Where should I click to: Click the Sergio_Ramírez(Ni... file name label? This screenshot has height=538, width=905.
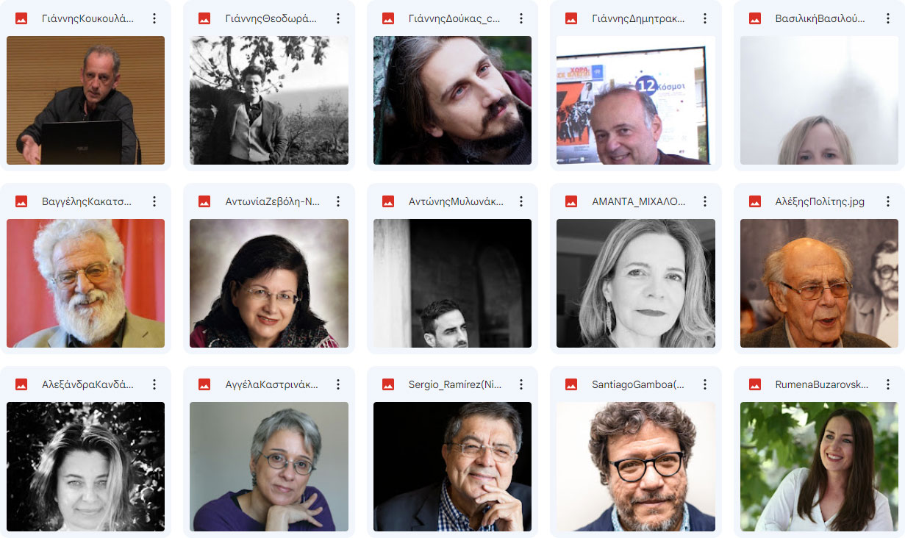click(x=456, y=384)
